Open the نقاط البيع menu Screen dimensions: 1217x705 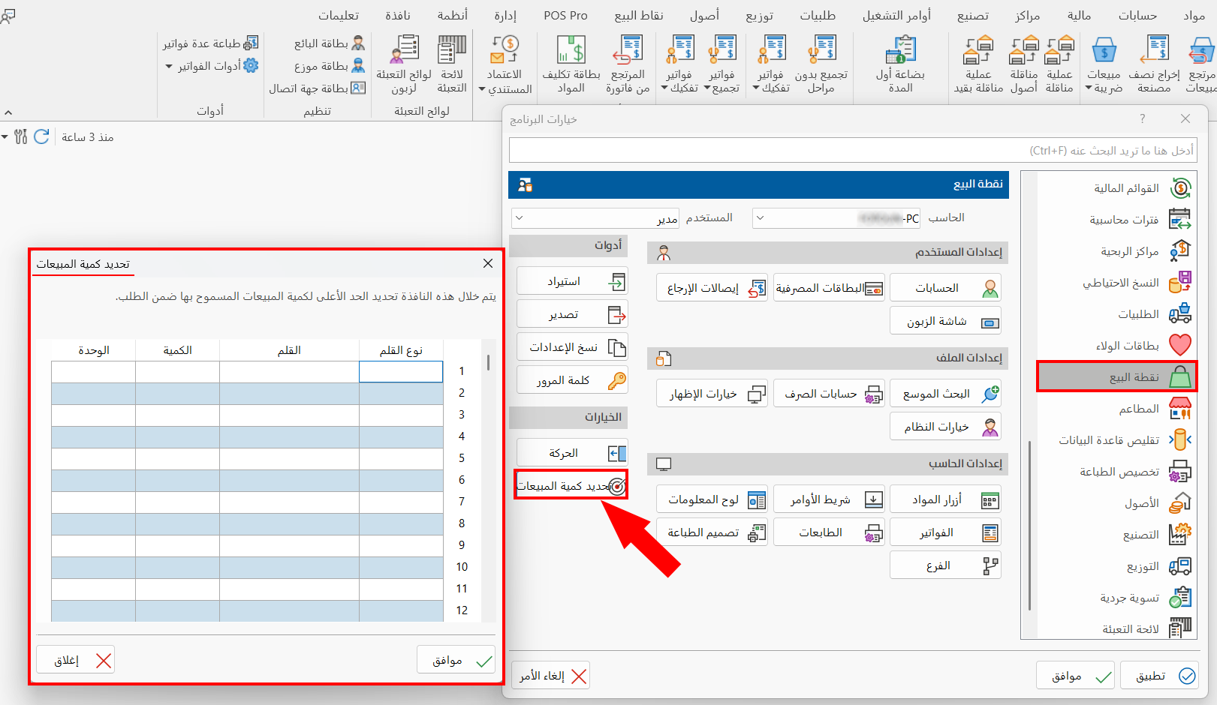(639, 15)
